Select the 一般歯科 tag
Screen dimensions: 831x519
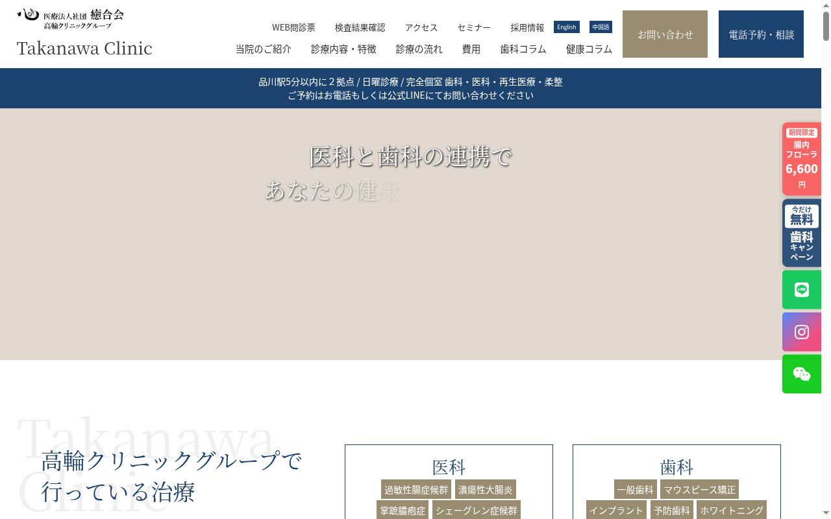636,490
